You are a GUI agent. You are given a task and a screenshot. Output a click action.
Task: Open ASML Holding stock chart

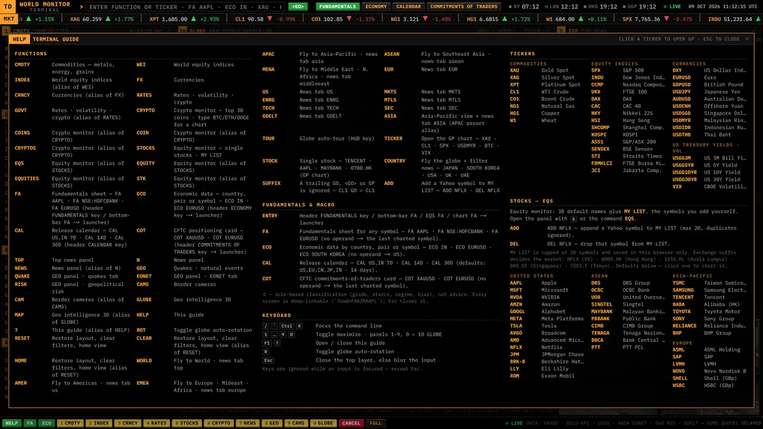[x=709, y=350]
